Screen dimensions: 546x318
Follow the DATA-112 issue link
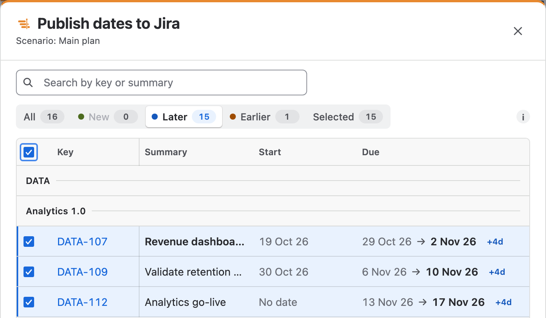[82, 302]
